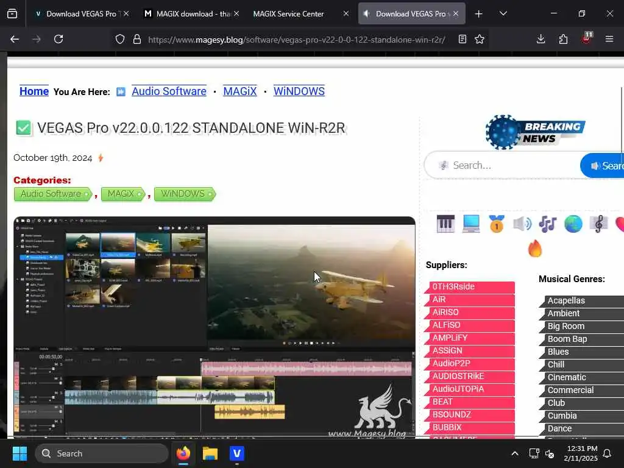Open the 0TH3Rside supplier tag
Screen dimensions: 624x468
point(470,286)
